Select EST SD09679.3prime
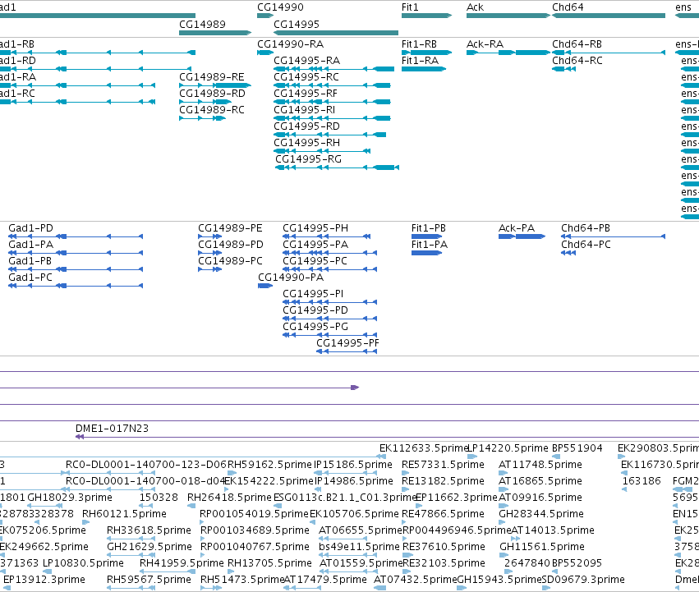 point(583,580)
